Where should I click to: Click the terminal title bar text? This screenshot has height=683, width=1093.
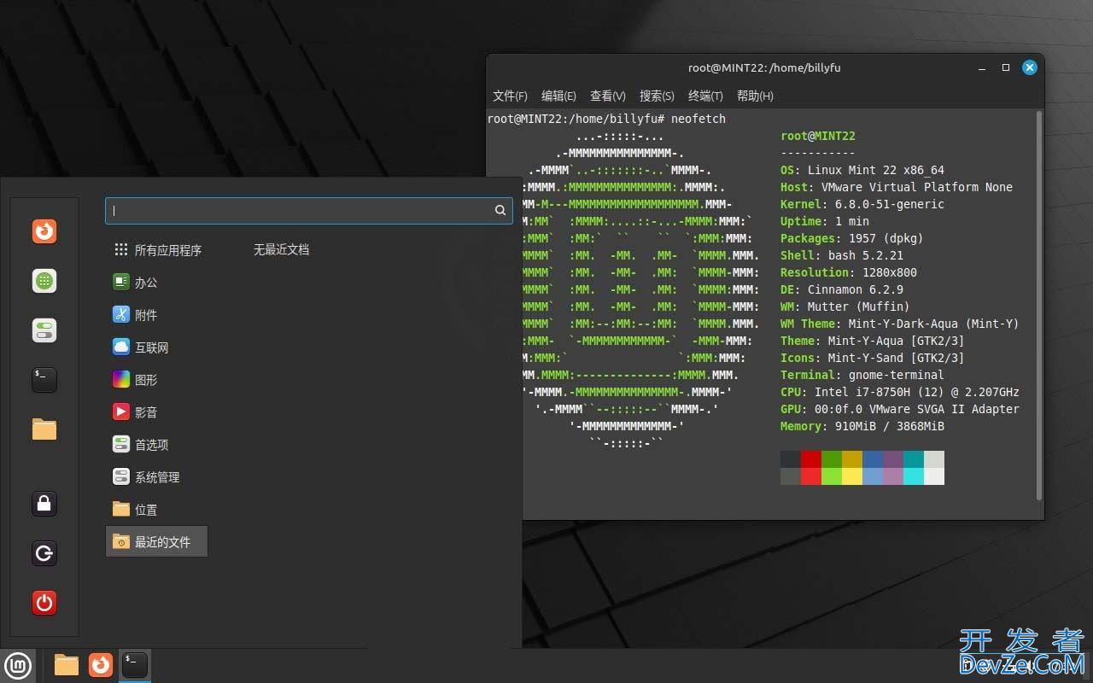(764, 67)
